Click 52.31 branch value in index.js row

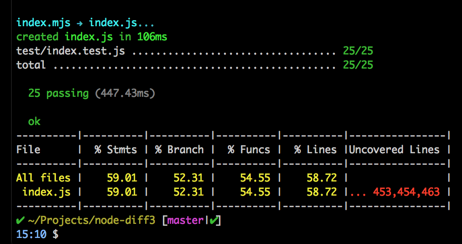[188, 192]
